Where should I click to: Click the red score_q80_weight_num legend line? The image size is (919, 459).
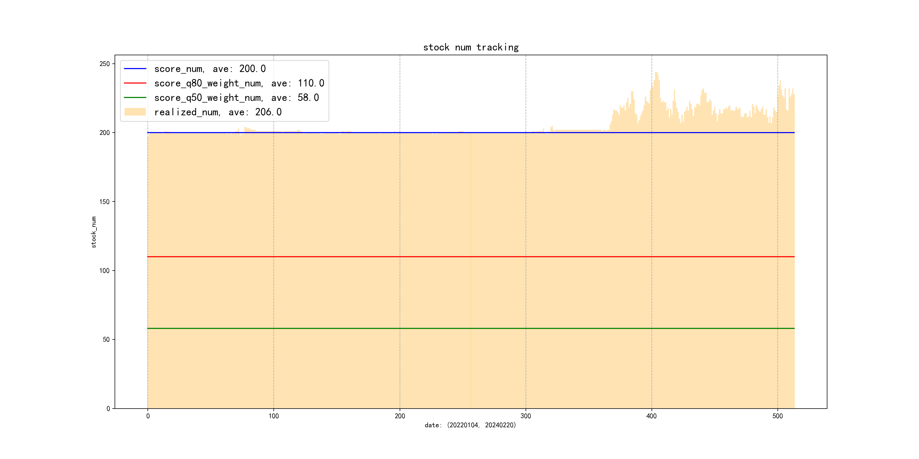(135, 83)
